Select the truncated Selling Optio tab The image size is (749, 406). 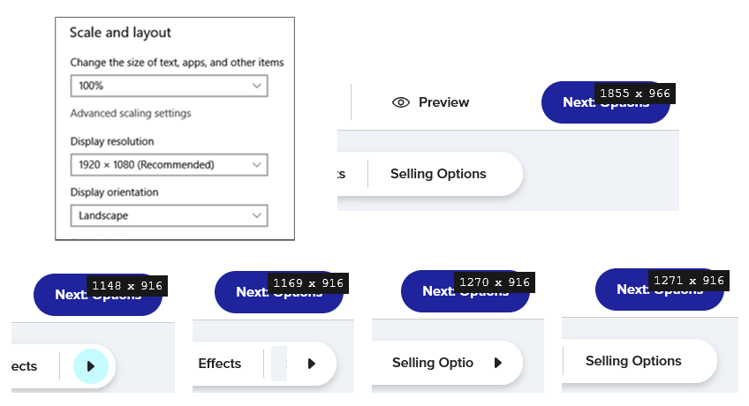point(433,363)
